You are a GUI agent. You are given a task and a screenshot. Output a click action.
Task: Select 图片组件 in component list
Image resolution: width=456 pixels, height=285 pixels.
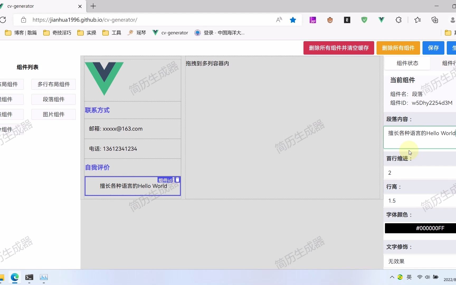(x=54, y=115)
